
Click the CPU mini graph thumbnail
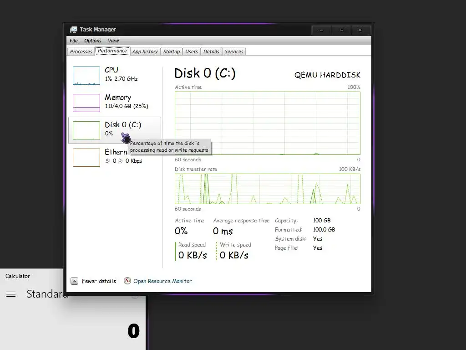[86, 76]
